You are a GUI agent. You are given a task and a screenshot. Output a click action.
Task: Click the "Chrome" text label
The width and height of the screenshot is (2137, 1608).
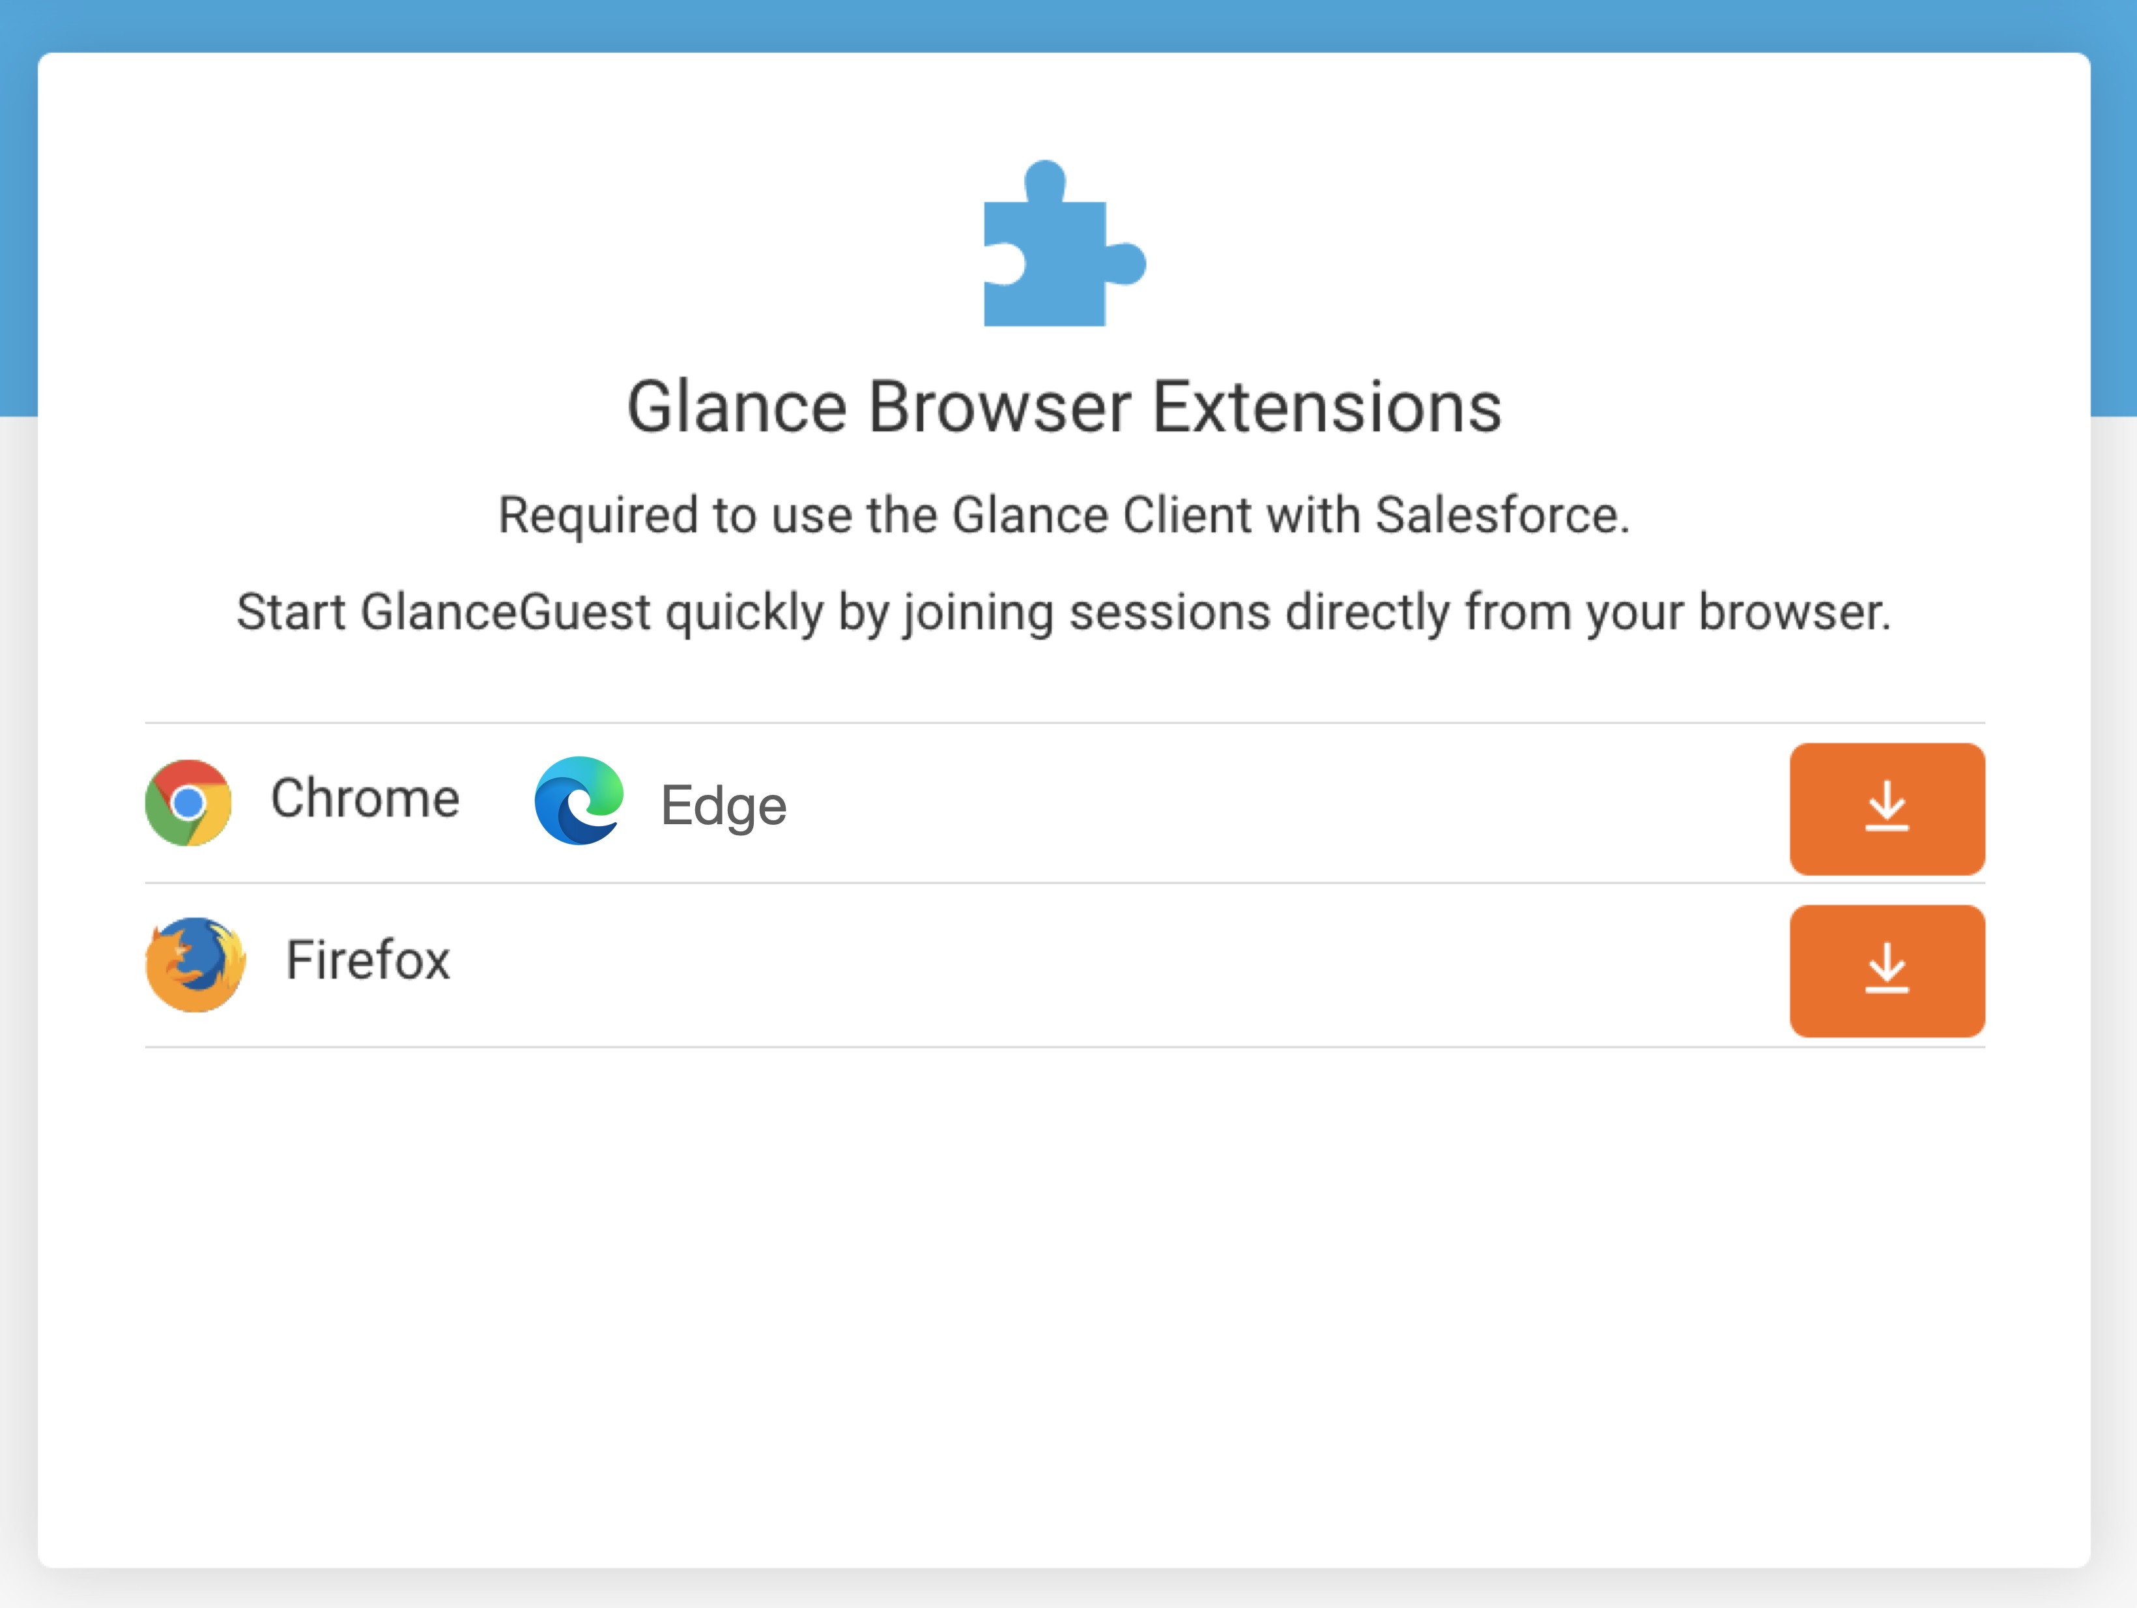pos(366,798)
